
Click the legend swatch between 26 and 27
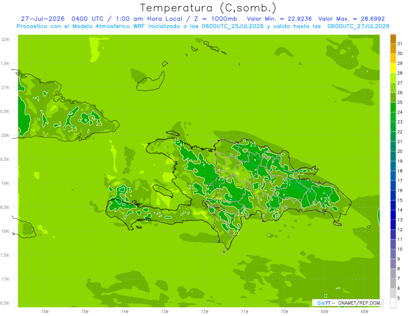(393, 88)
